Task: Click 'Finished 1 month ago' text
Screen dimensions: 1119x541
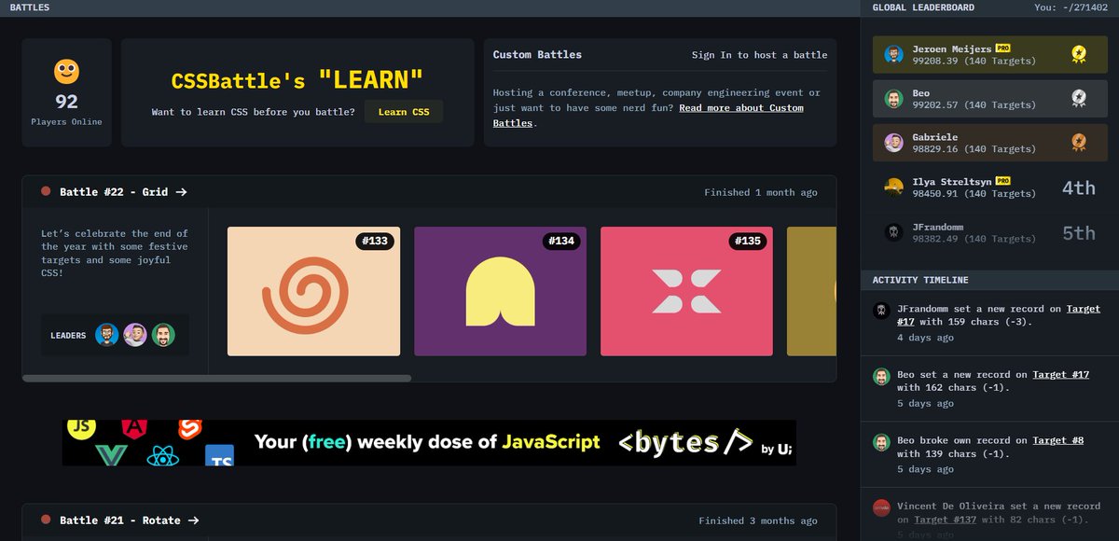Action: click(761, 192)
